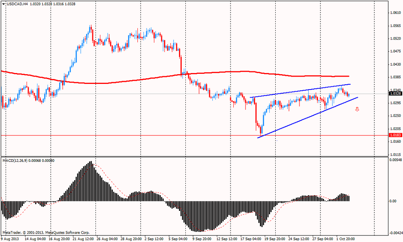
Task: Click the 1.0160 price axis label
Action: click(x=395, y=142)
